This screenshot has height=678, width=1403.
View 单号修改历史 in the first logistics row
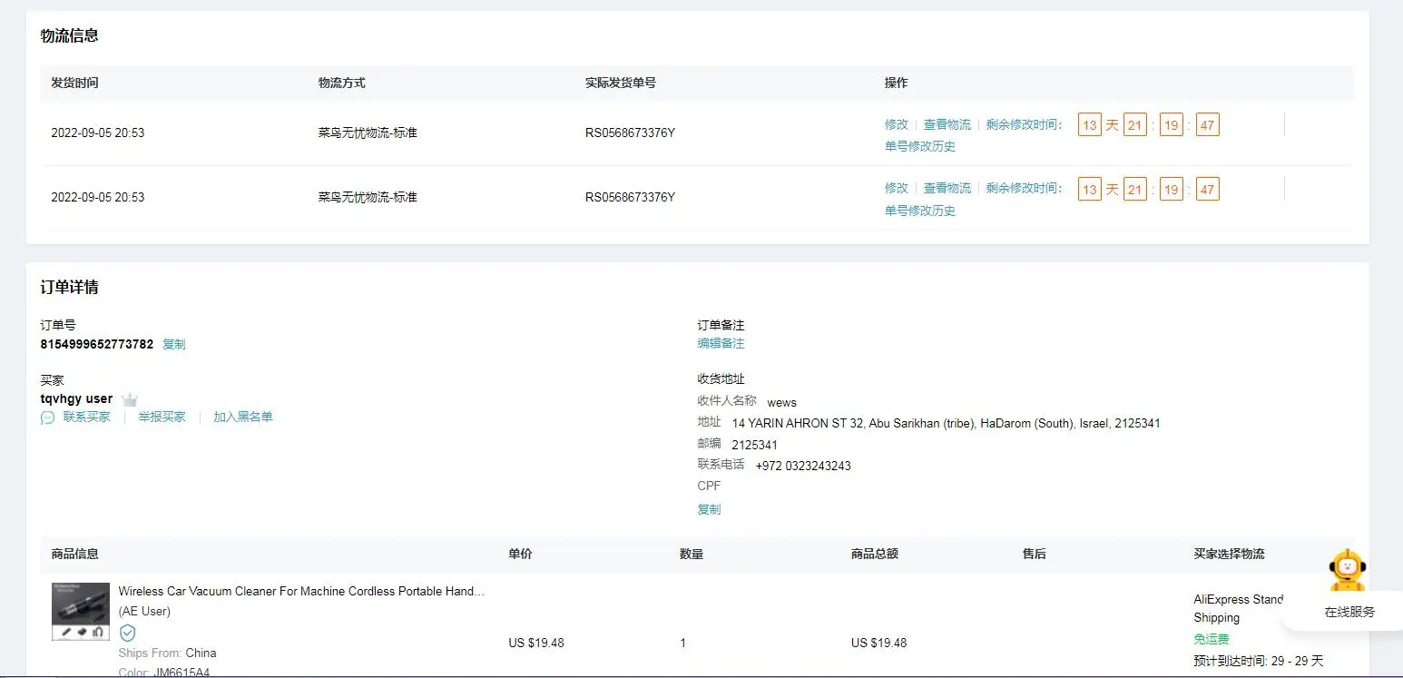point(920,146)
